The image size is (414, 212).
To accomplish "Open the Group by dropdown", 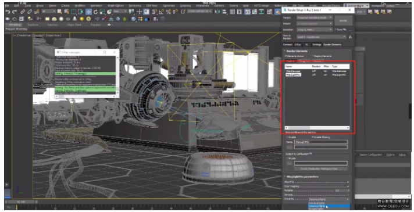I will tap(329, 199).
